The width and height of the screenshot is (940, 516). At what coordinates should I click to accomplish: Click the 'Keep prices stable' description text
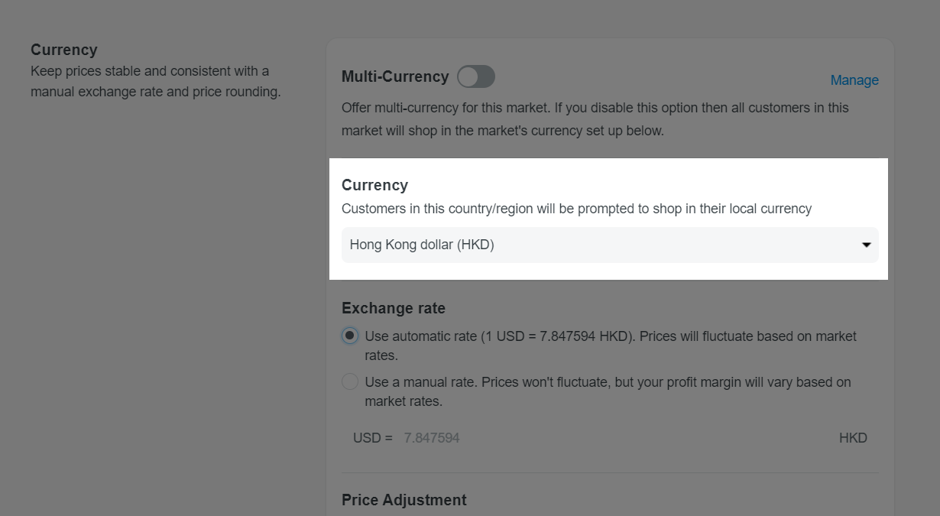pos(156,82)
